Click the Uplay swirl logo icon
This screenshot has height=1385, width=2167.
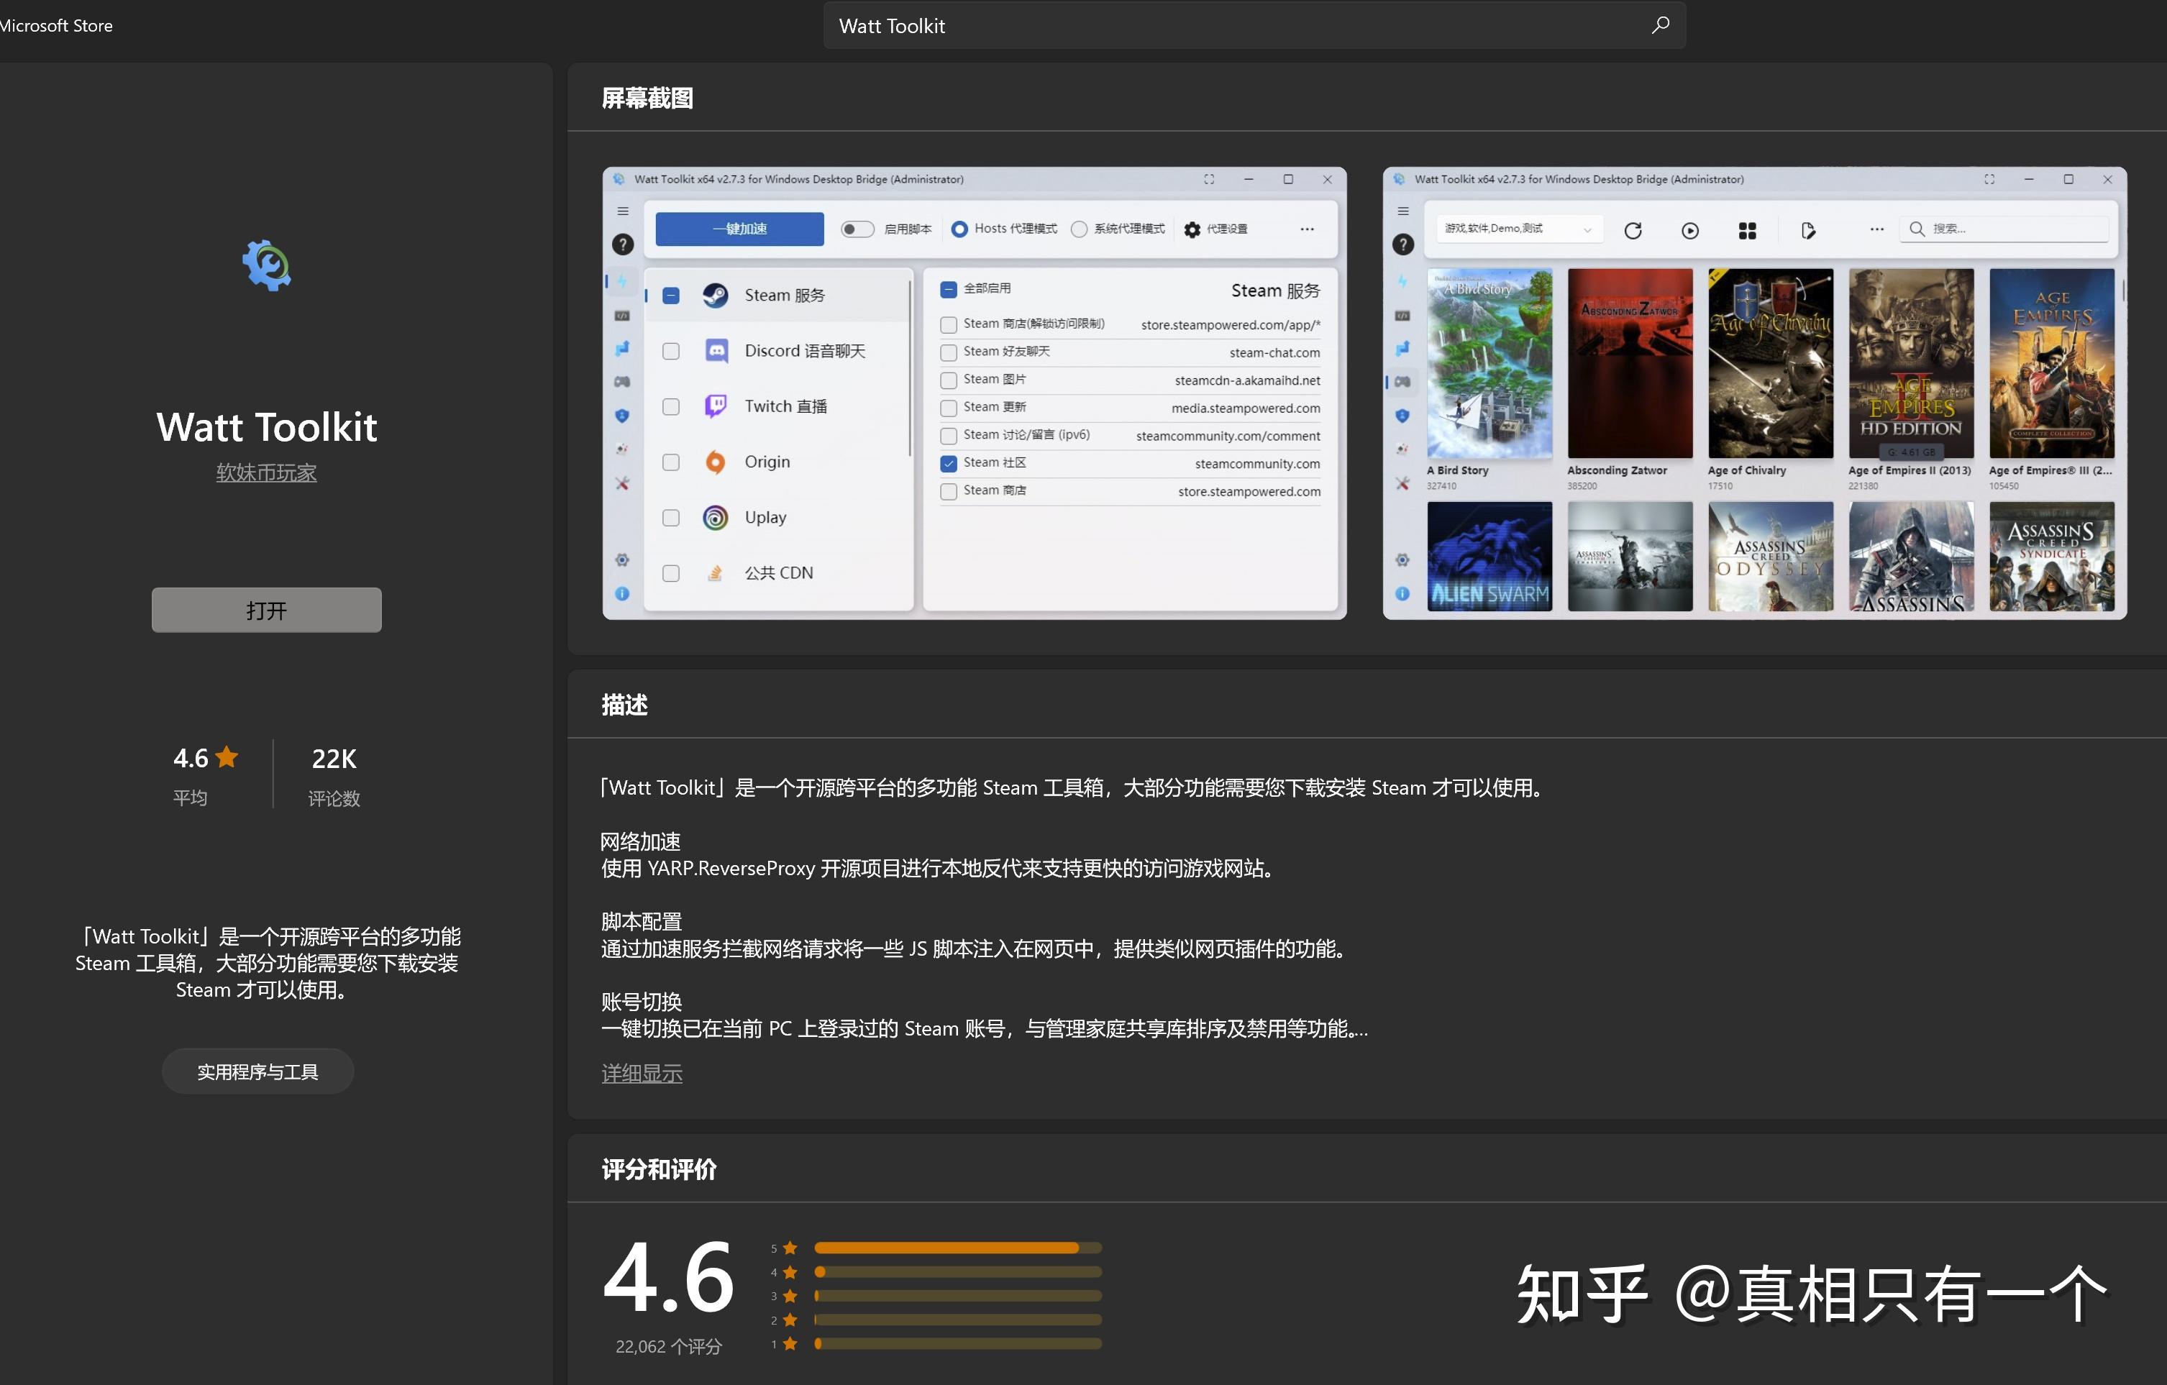point(716,518)
